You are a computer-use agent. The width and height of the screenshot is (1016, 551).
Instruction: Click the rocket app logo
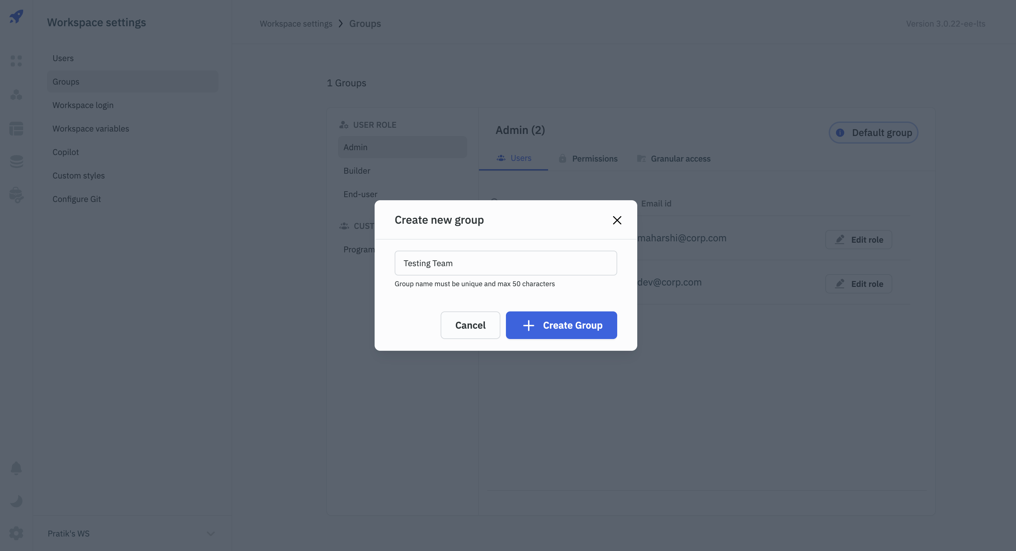point(16,17)
